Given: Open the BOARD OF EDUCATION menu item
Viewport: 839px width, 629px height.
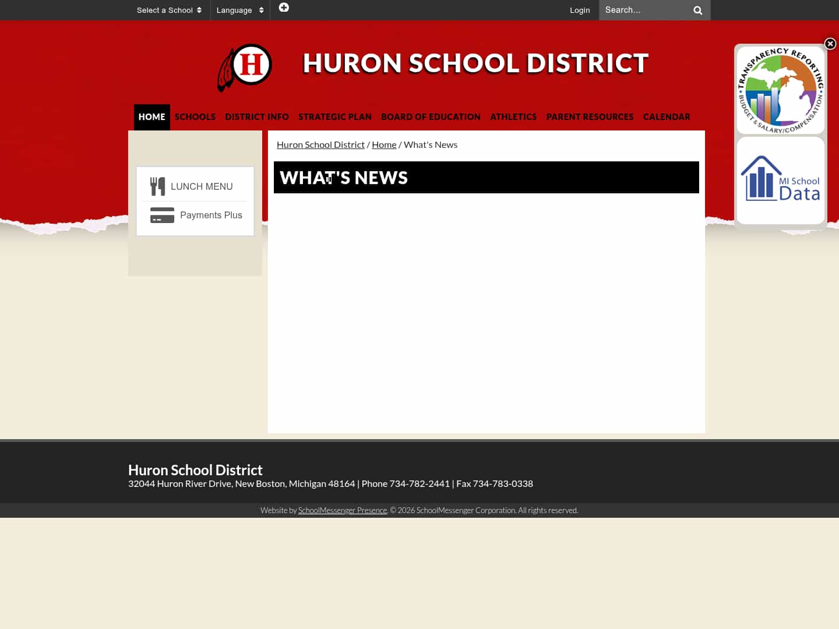Looking at the screenshot, I should coord(431,116).
